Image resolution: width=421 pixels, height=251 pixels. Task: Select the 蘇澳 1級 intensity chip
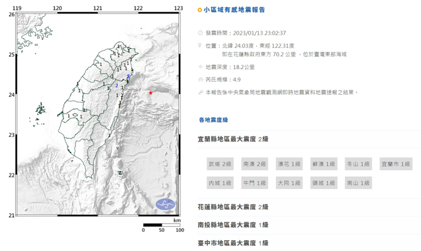pyautogui.click(x=324, y=164)
